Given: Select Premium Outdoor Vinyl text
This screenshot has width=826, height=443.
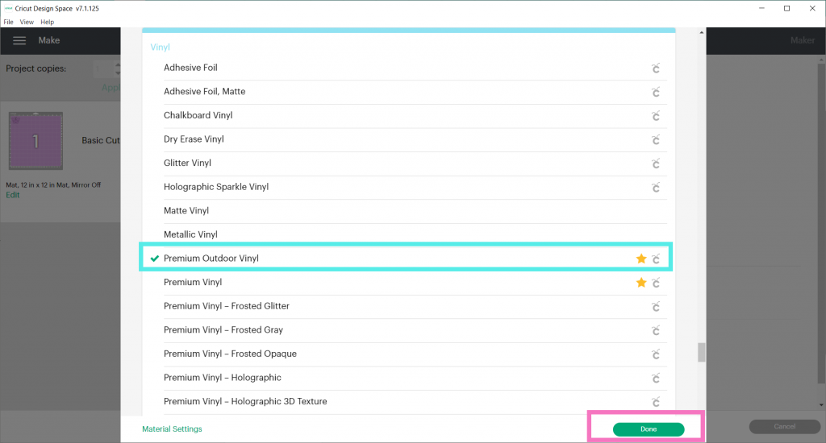Looking at the screenshot, I should pyautogui.click(x=211, y=259).
